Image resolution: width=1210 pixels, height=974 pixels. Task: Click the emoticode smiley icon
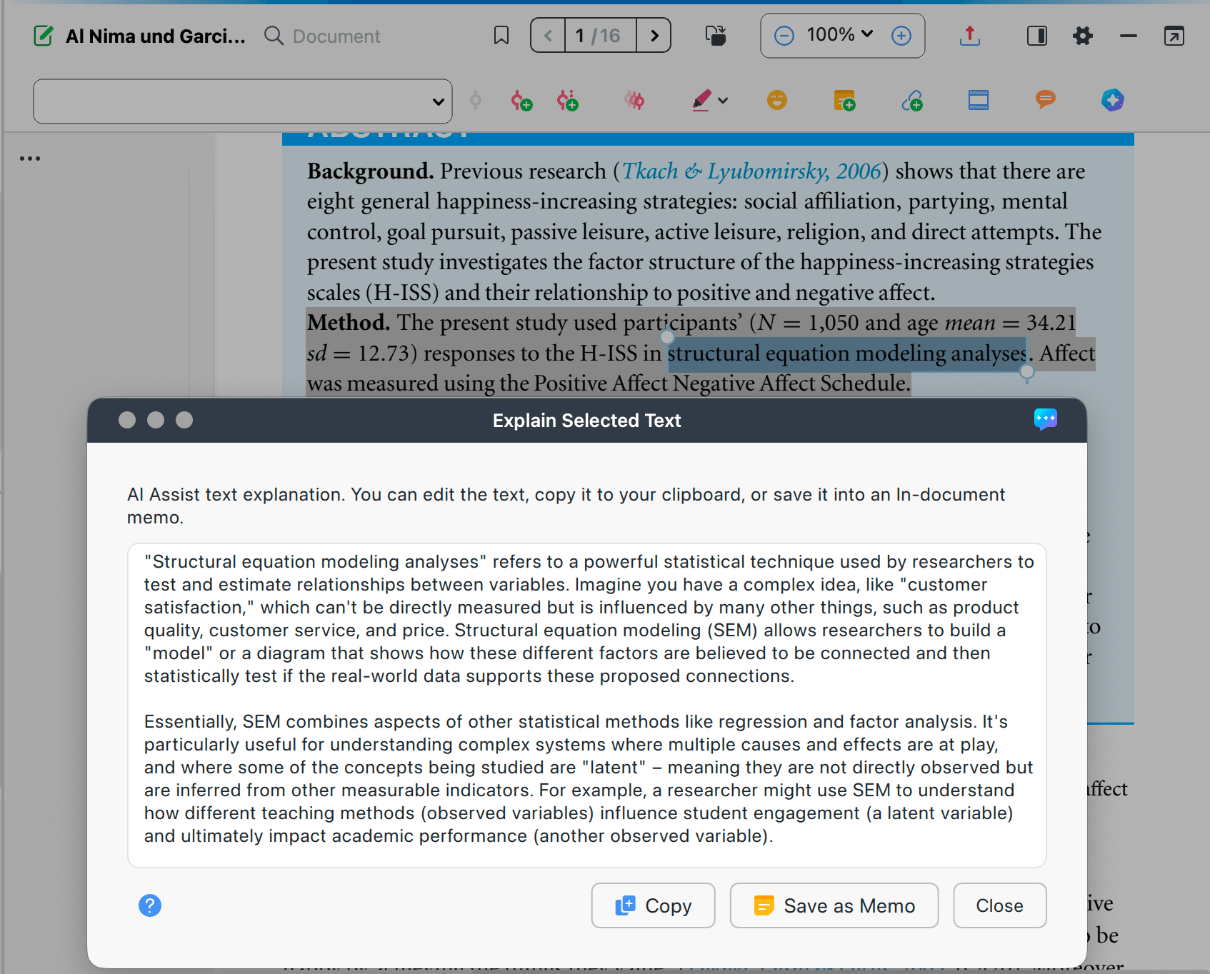point(777,100)
